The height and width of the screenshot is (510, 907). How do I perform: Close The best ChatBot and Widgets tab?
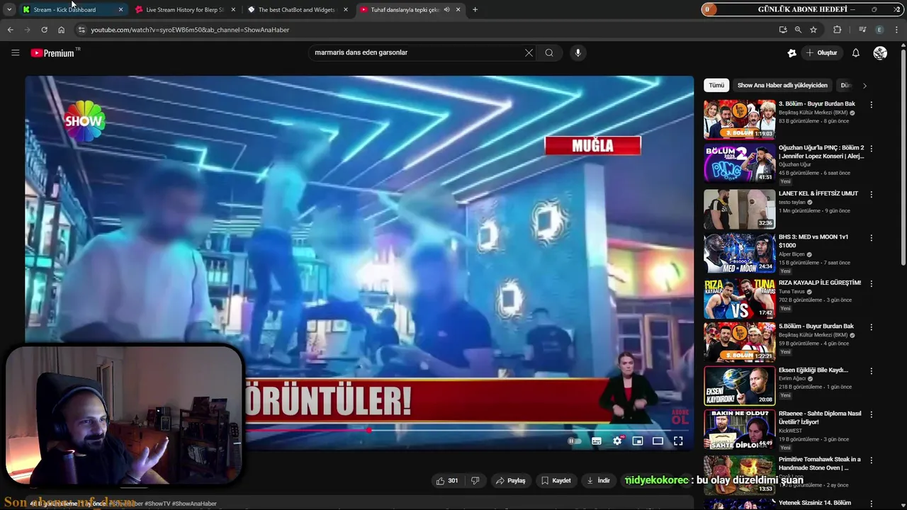346,10
